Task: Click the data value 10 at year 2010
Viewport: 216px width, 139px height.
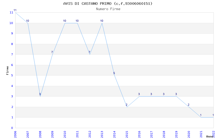Action: point(65,21)
